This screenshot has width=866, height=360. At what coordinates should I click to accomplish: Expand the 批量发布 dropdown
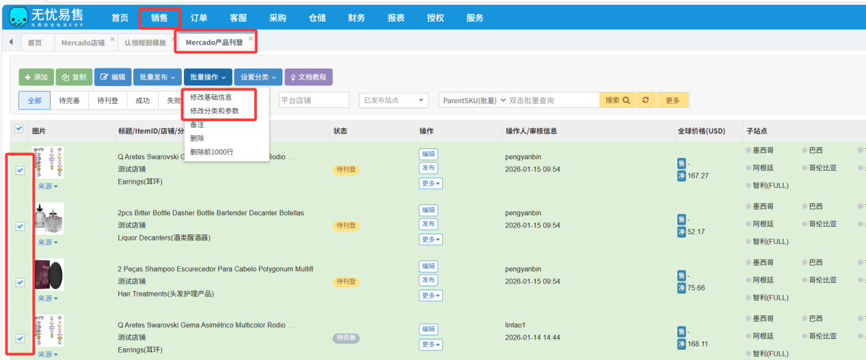(x=157, y=77)
